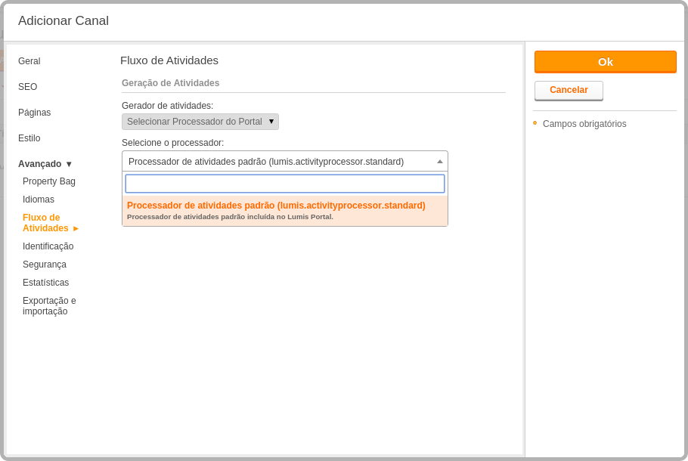Click the Gerador de atividades label
688x461 pixels.
click(x=167, y=106)
